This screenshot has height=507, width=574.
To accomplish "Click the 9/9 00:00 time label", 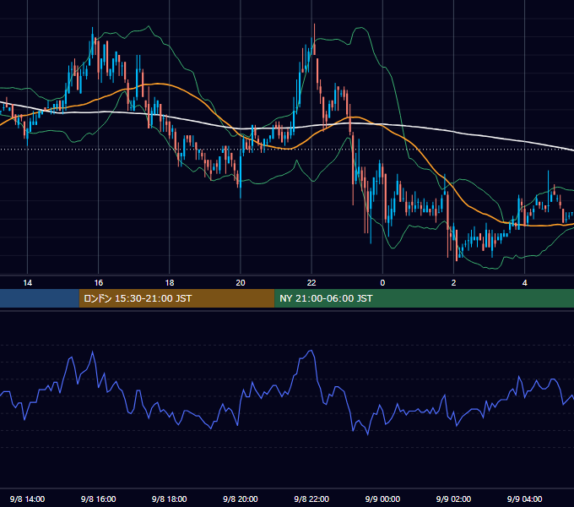I will click(x=382, y=499).
